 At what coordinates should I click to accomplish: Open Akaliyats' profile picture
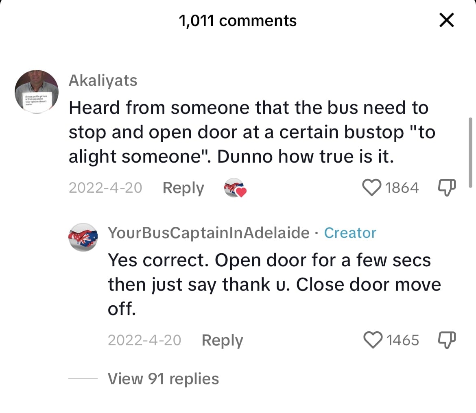[37, 91]
